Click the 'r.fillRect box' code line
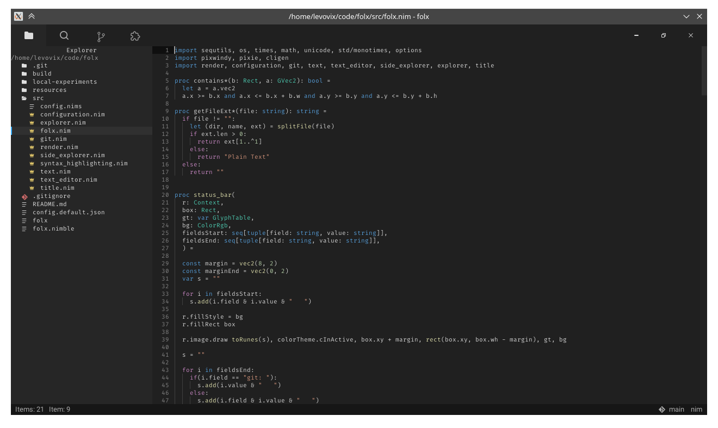 [x=209, y=324]
